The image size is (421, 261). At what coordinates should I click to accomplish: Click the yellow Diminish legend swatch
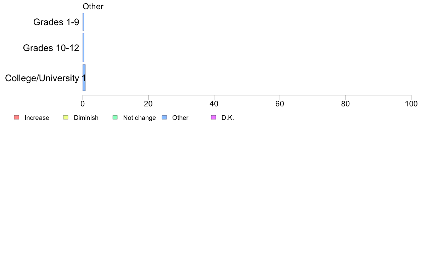[x=66, y=117]
